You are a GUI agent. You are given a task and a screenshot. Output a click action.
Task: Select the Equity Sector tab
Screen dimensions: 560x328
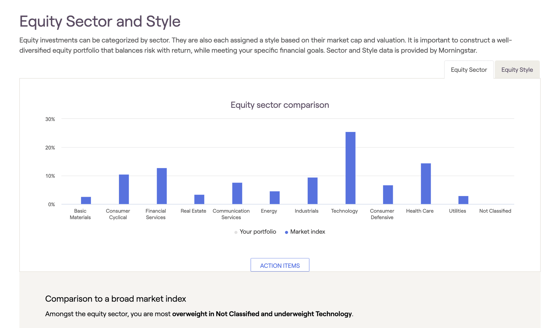[x=468, y=70]
